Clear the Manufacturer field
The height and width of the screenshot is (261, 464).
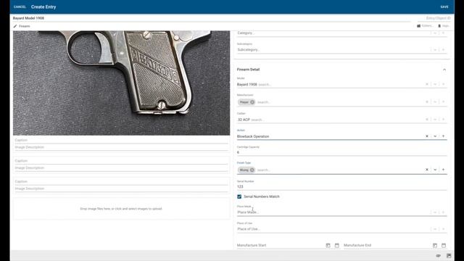[x=427, y=101]
